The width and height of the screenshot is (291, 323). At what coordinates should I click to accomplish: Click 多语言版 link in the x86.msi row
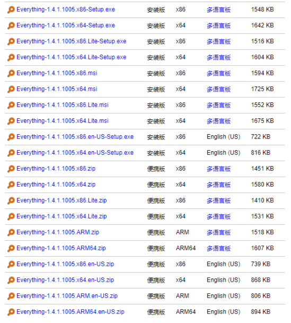(218, 73)
